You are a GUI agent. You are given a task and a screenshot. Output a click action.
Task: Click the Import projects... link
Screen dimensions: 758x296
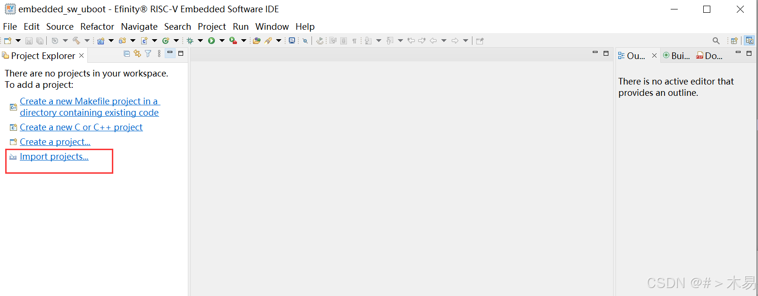click(54, 157)
